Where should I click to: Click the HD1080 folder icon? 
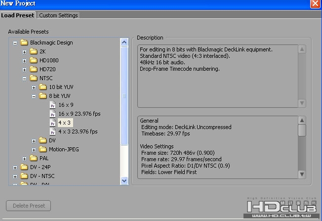point(34,60)
